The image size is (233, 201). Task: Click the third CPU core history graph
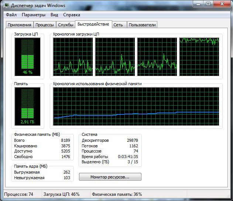157,57
